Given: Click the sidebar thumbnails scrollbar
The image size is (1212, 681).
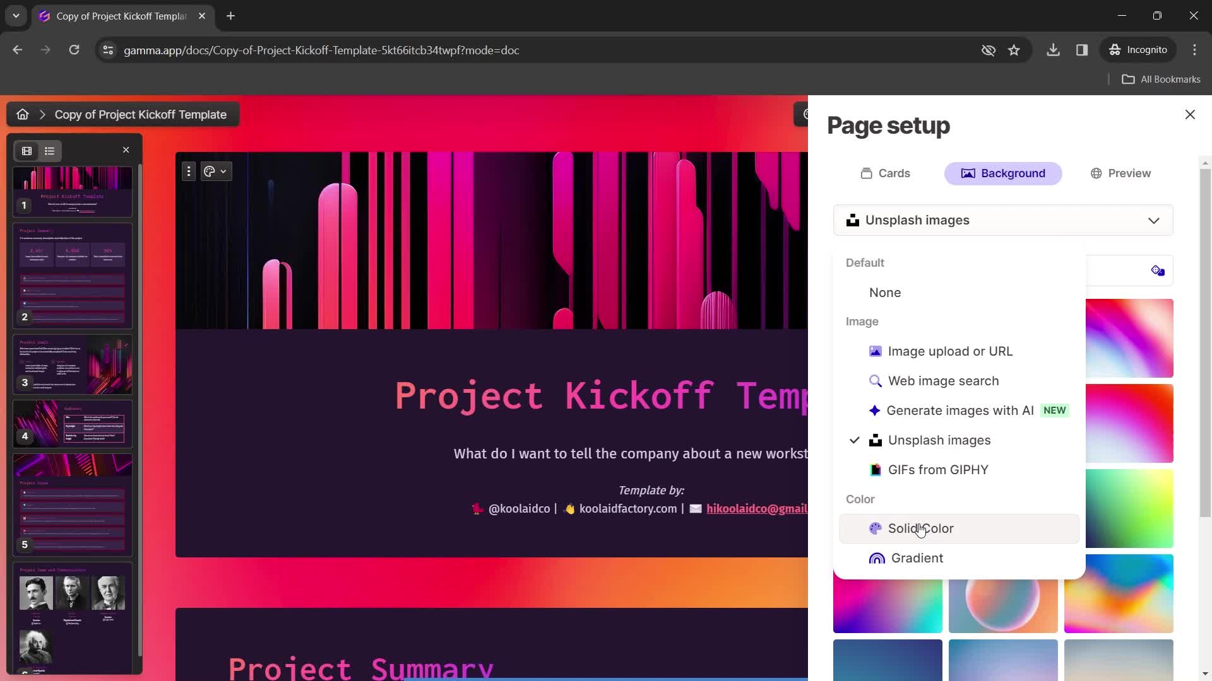Looking at the screenshot, I should click(x=140, y=410).
